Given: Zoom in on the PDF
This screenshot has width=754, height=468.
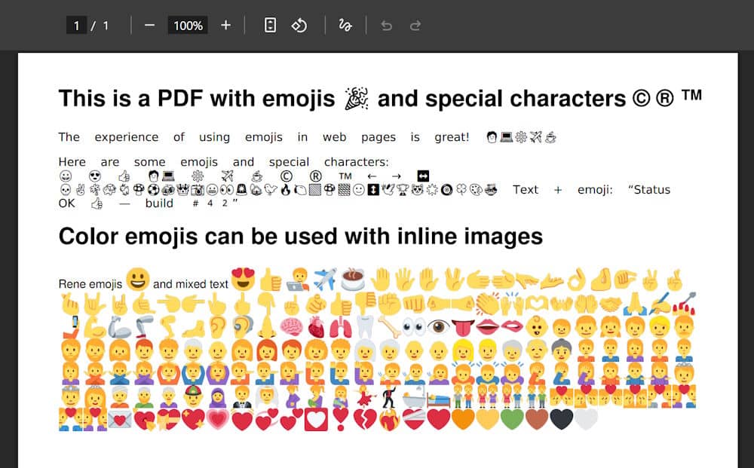Looking at the screenshot, I should coord(225,25).
